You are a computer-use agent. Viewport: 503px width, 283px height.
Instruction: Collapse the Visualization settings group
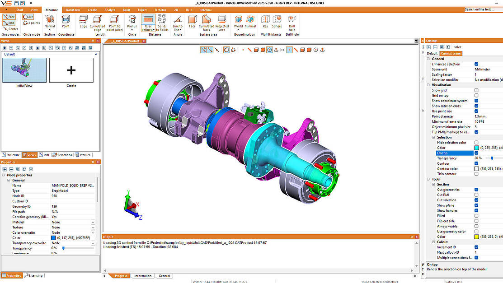coord(428,85)
